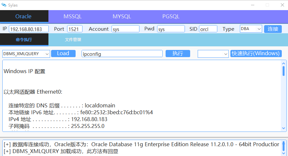
Task: Click the 快速执行(Windows) button
Action: [x=256, y=54]
